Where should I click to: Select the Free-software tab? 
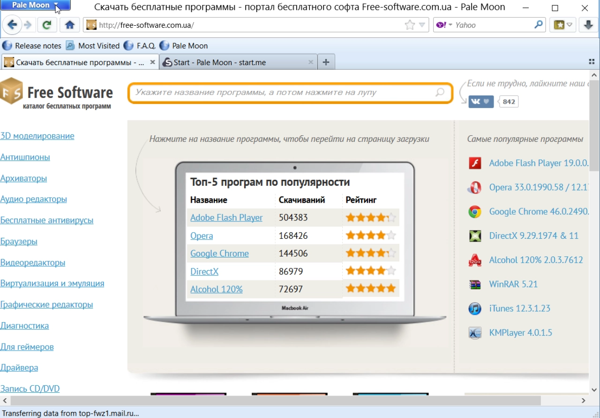[x=80, y=62]
